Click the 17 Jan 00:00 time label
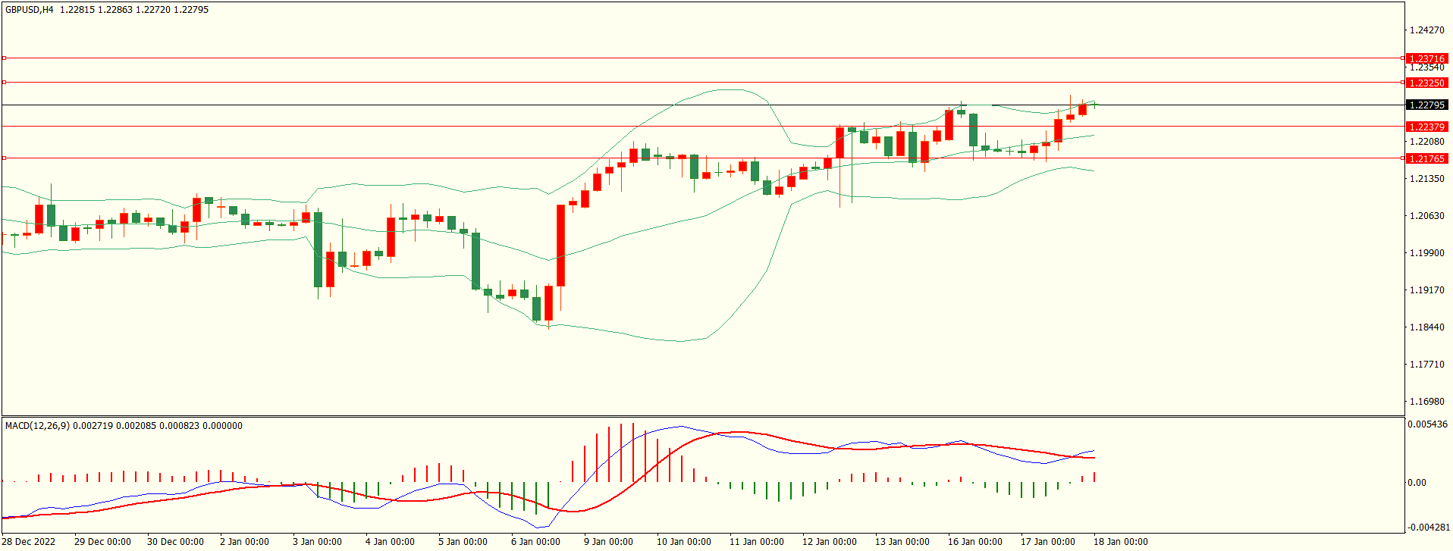 [1048, 542]
